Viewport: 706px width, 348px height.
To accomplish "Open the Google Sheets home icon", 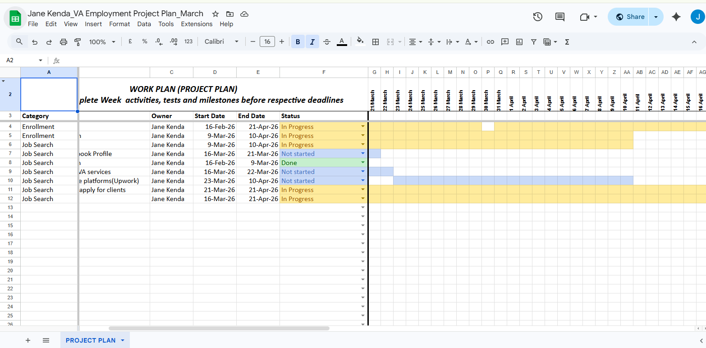I will click(x=15, y=18).
